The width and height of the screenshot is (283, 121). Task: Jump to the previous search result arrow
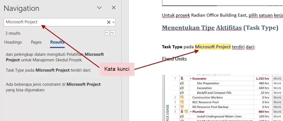tap(107, 33)
